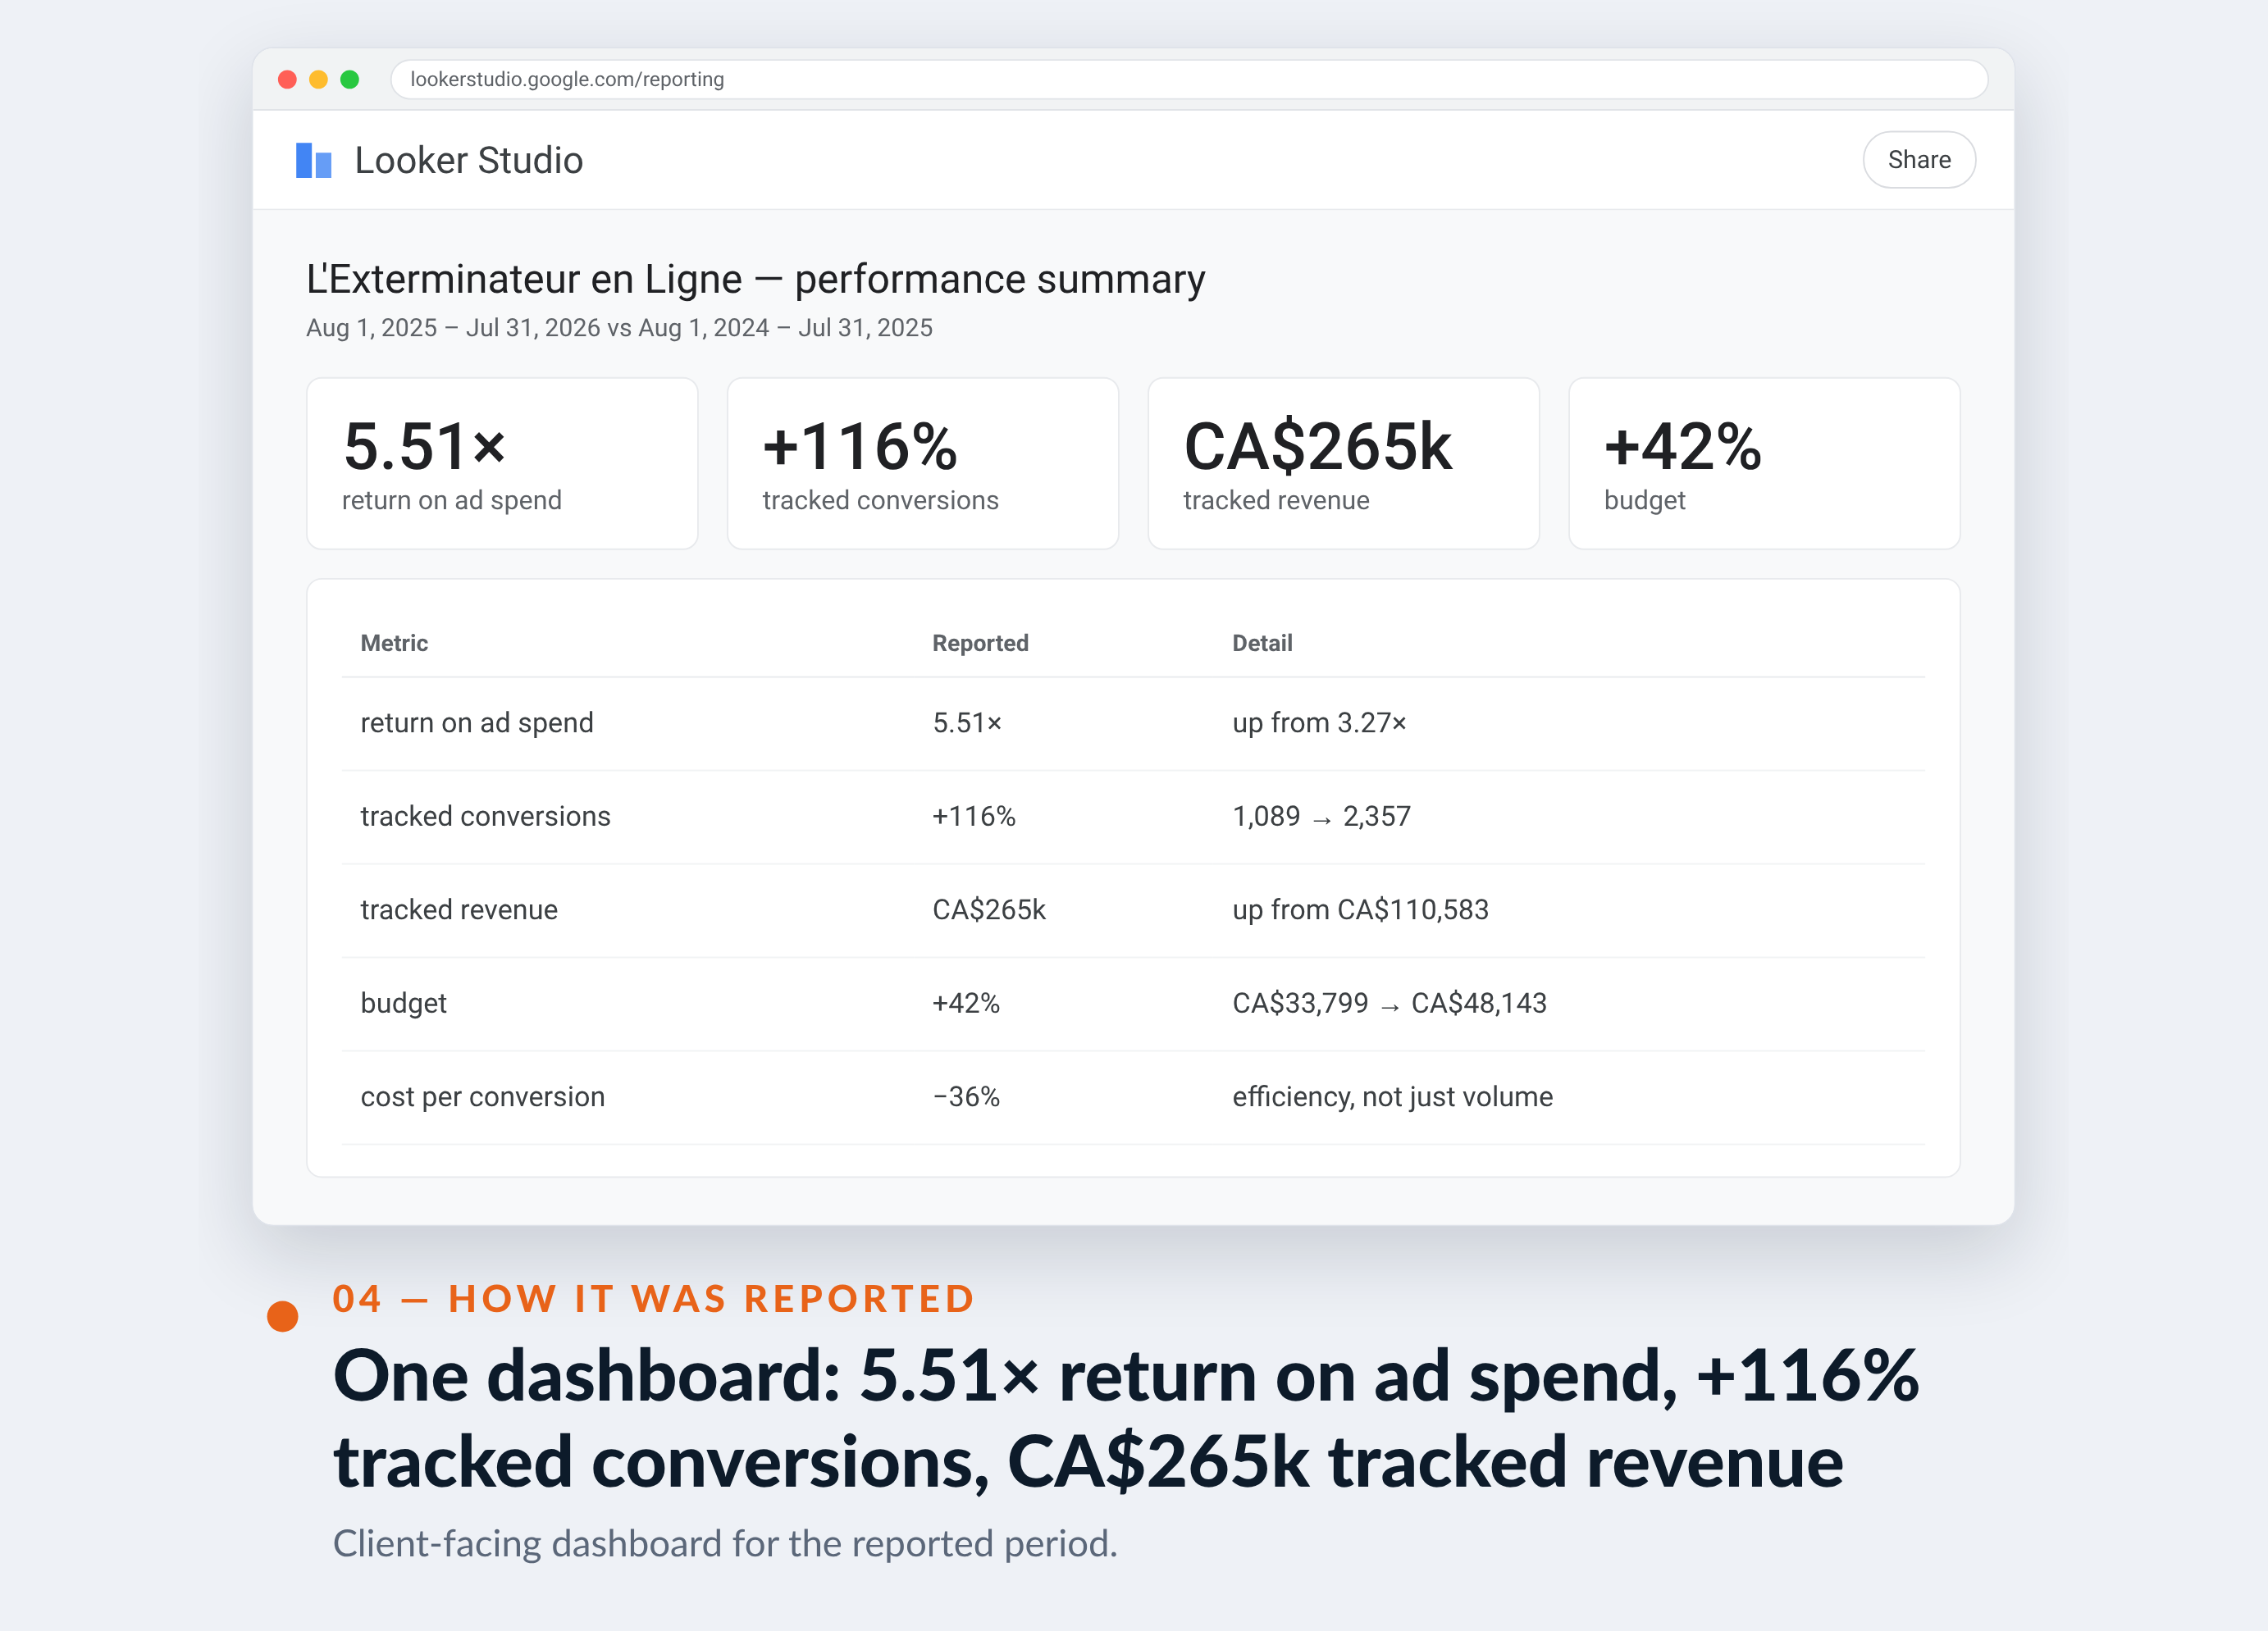Image resolution: width=2268 pixels, height=1631 pixels.
Task: Click the date range 'Aug 1, 2025 – Jul 31, 2026' line
Action: [x=619, y=328]
